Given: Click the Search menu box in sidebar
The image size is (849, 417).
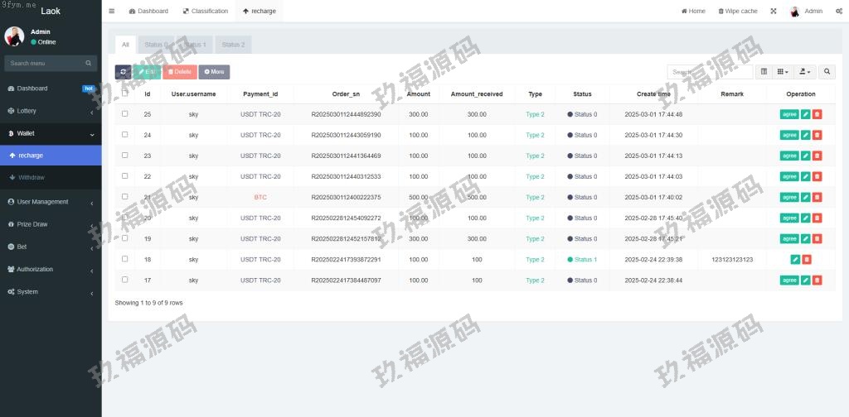Looking at the screenshot, I should (46, 63).
